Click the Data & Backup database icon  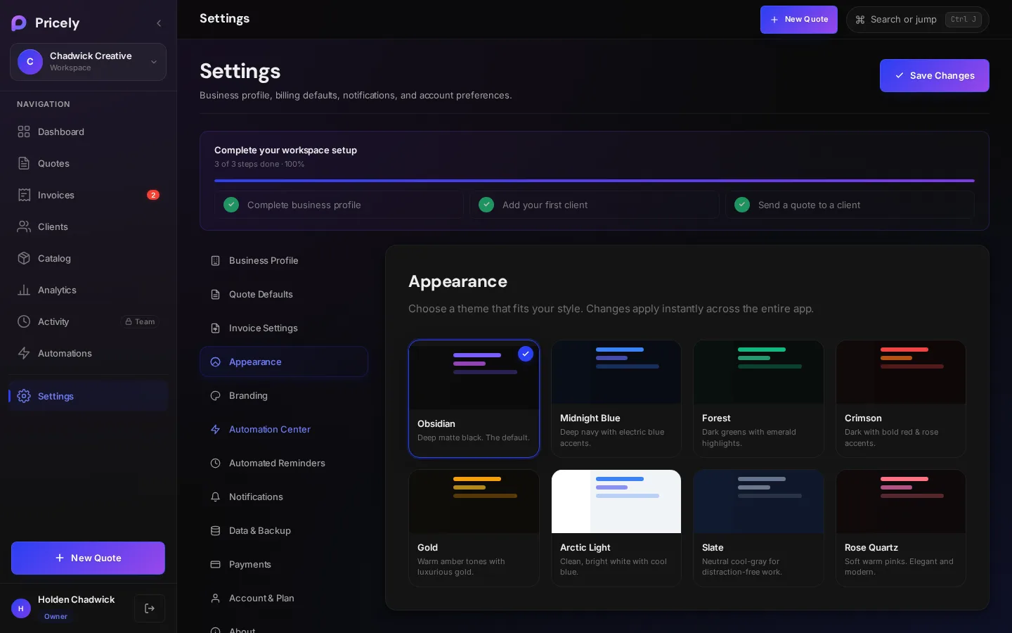pos(216,530)
